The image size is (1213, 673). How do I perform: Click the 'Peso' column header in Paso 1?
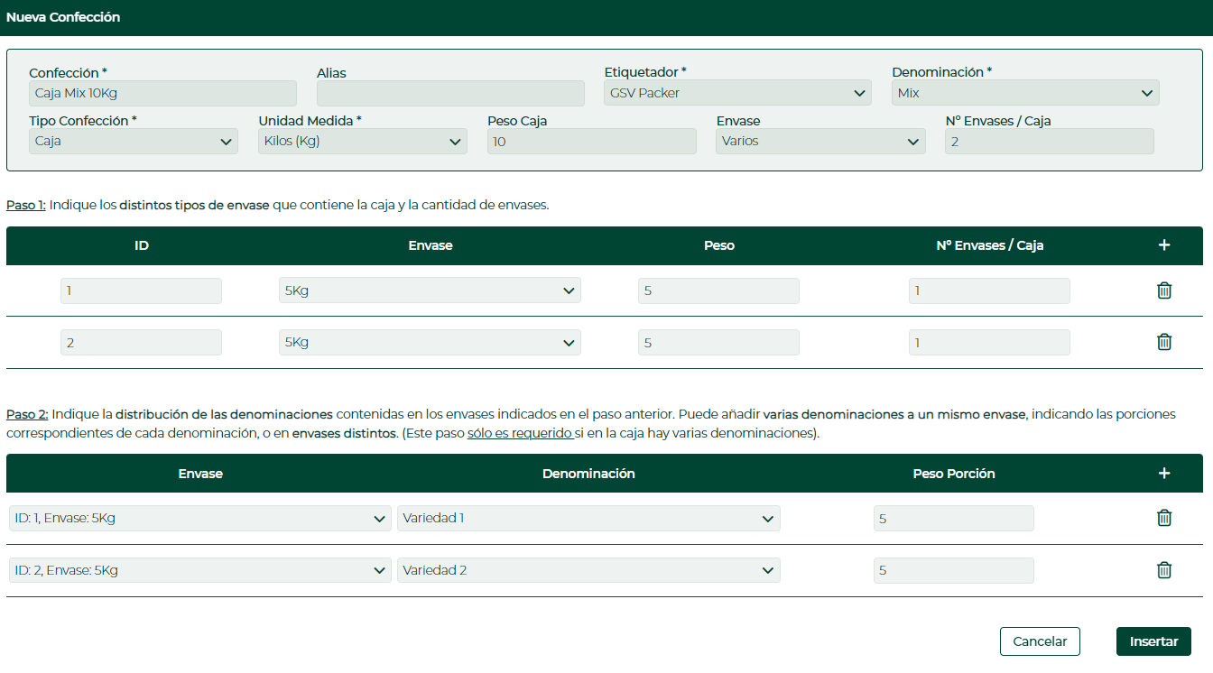coord(719,245)
